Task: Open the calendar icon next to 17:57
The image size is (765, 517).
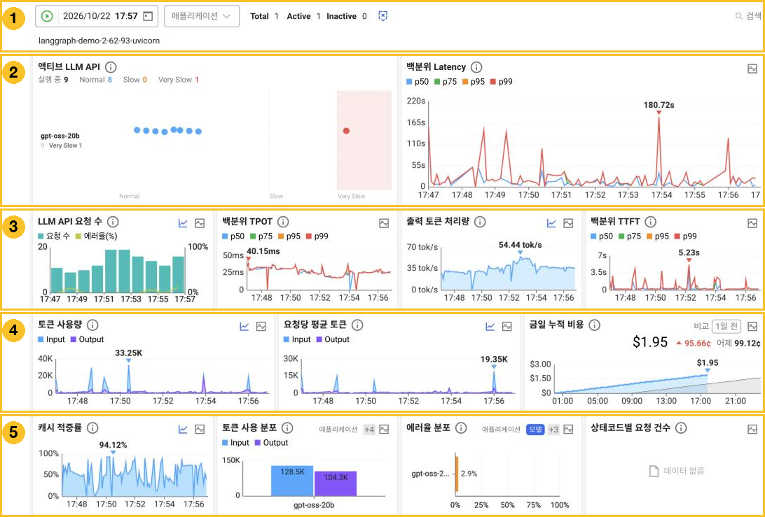Action: 148,16
